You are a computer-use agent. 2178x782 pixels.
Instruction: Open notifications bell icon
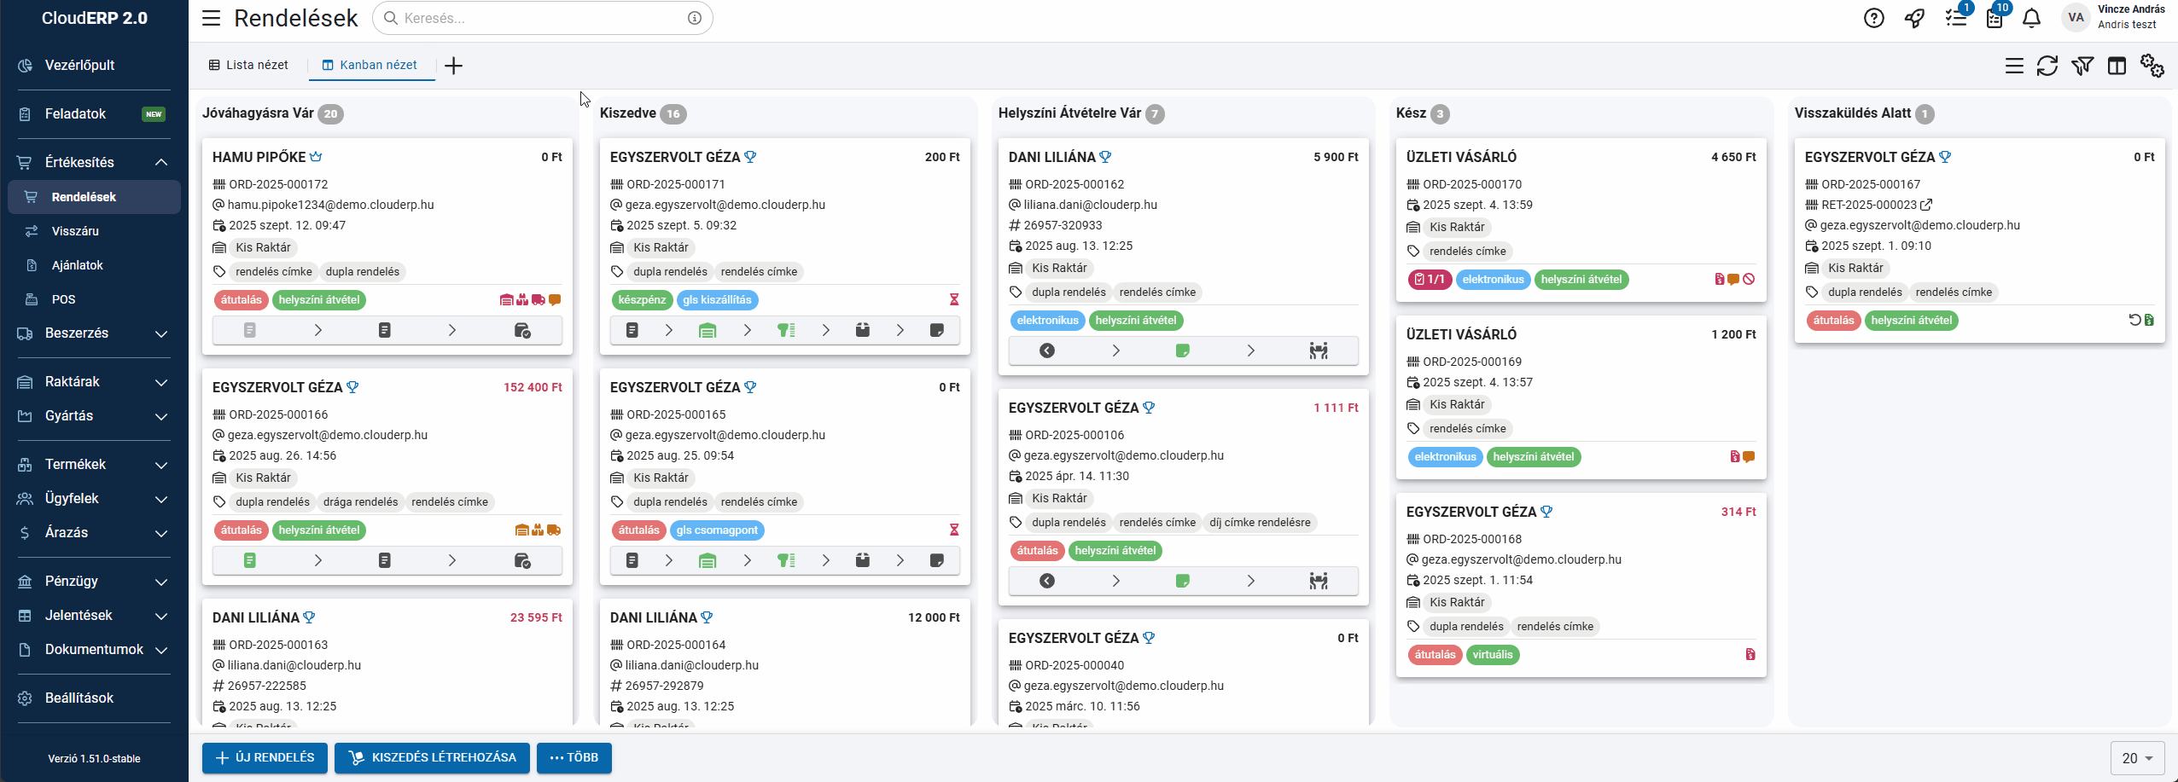[2031, 18]
